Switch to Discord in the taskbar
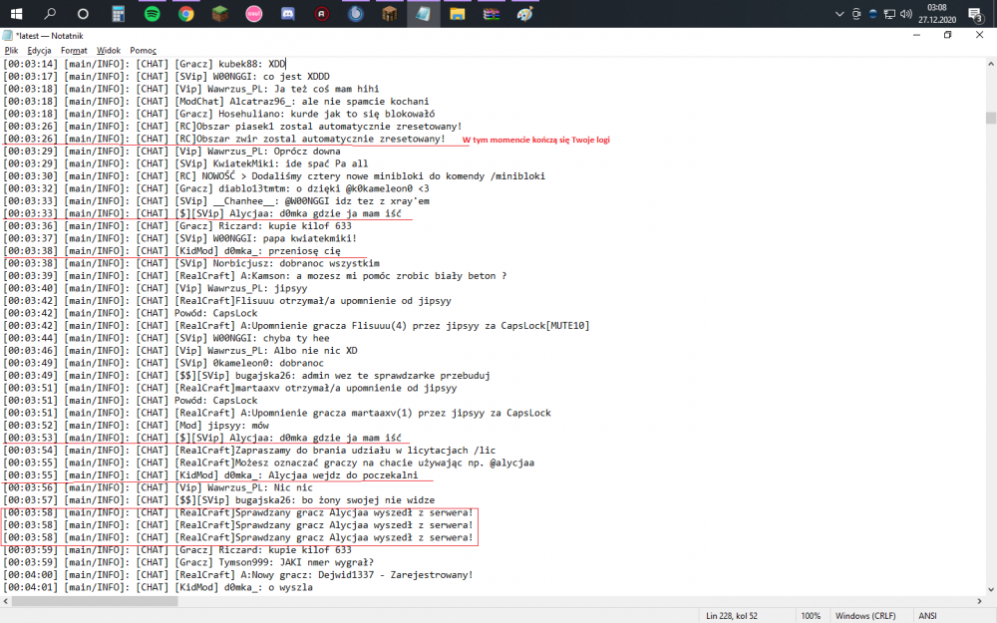Viewport: 997px width, 623px height. 288,14
